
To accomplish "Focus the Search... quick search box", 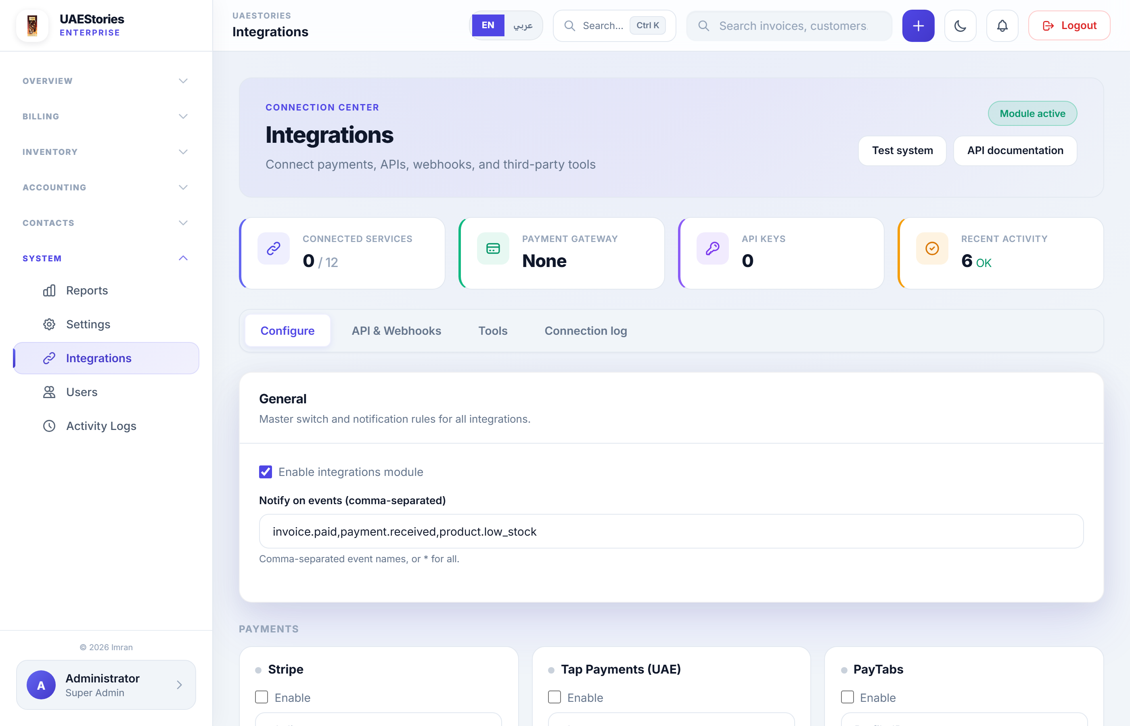I will pyautogui.click(x=614, y=25).
